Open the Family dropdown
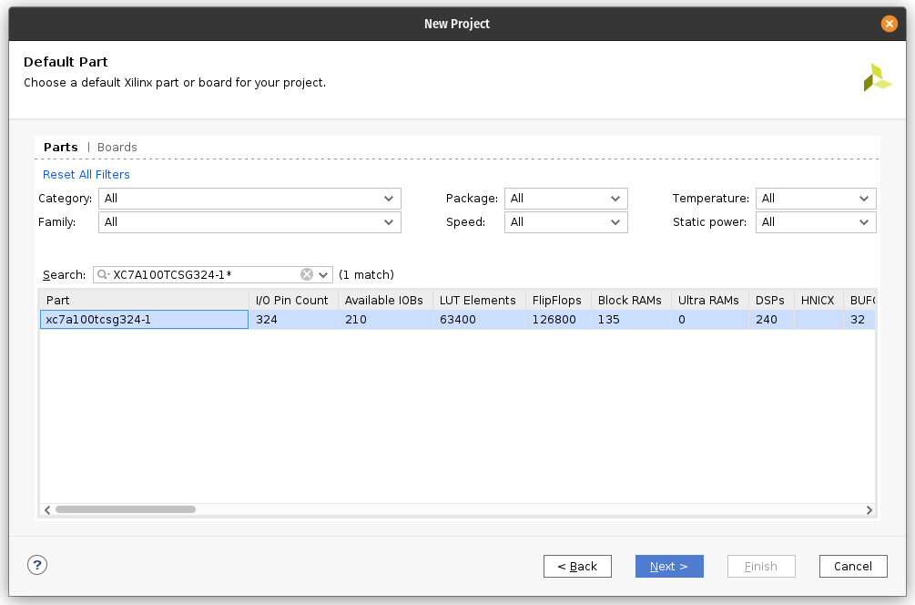Image resolution: width=915 pixels, height=605 pixels. click(x=249, y=222)
